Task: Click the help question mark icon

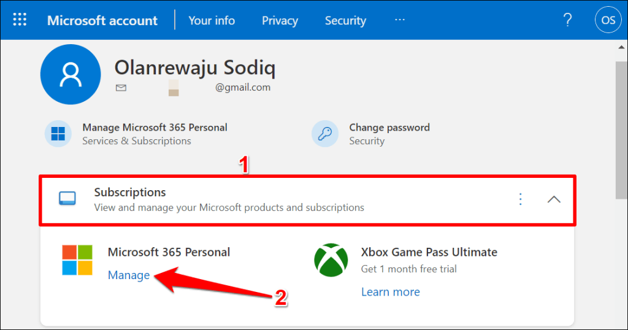Action: tap(568, 20)
